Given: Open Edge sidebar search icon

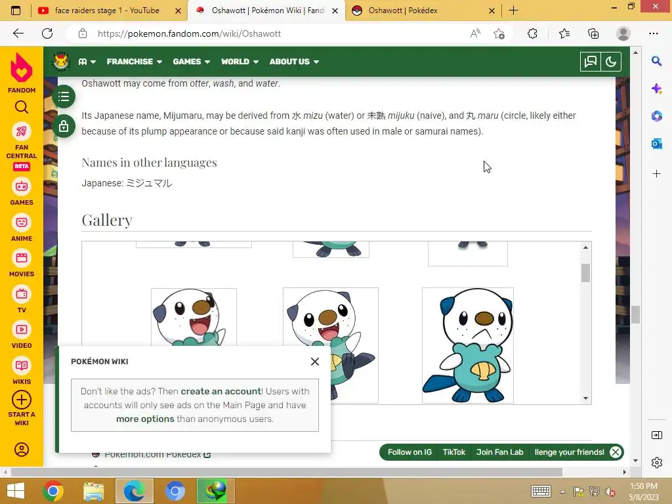Looking at the screenshot, I should (x=656, y=61).
